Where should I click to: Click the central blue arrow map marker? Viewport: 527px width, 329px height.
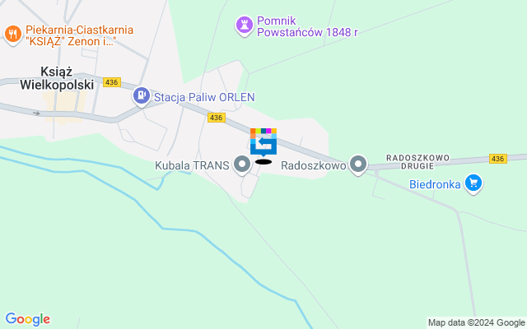(263, 142)
